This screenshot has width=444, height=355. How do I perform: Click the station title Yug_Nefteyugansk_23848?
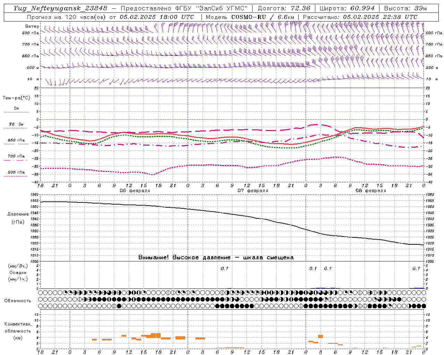tap(60, 8)
